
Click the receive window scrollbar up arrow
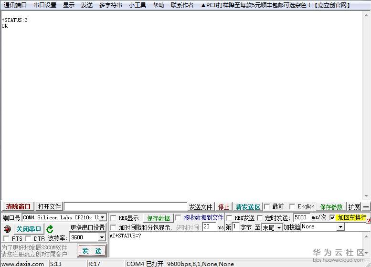(366, 15)
